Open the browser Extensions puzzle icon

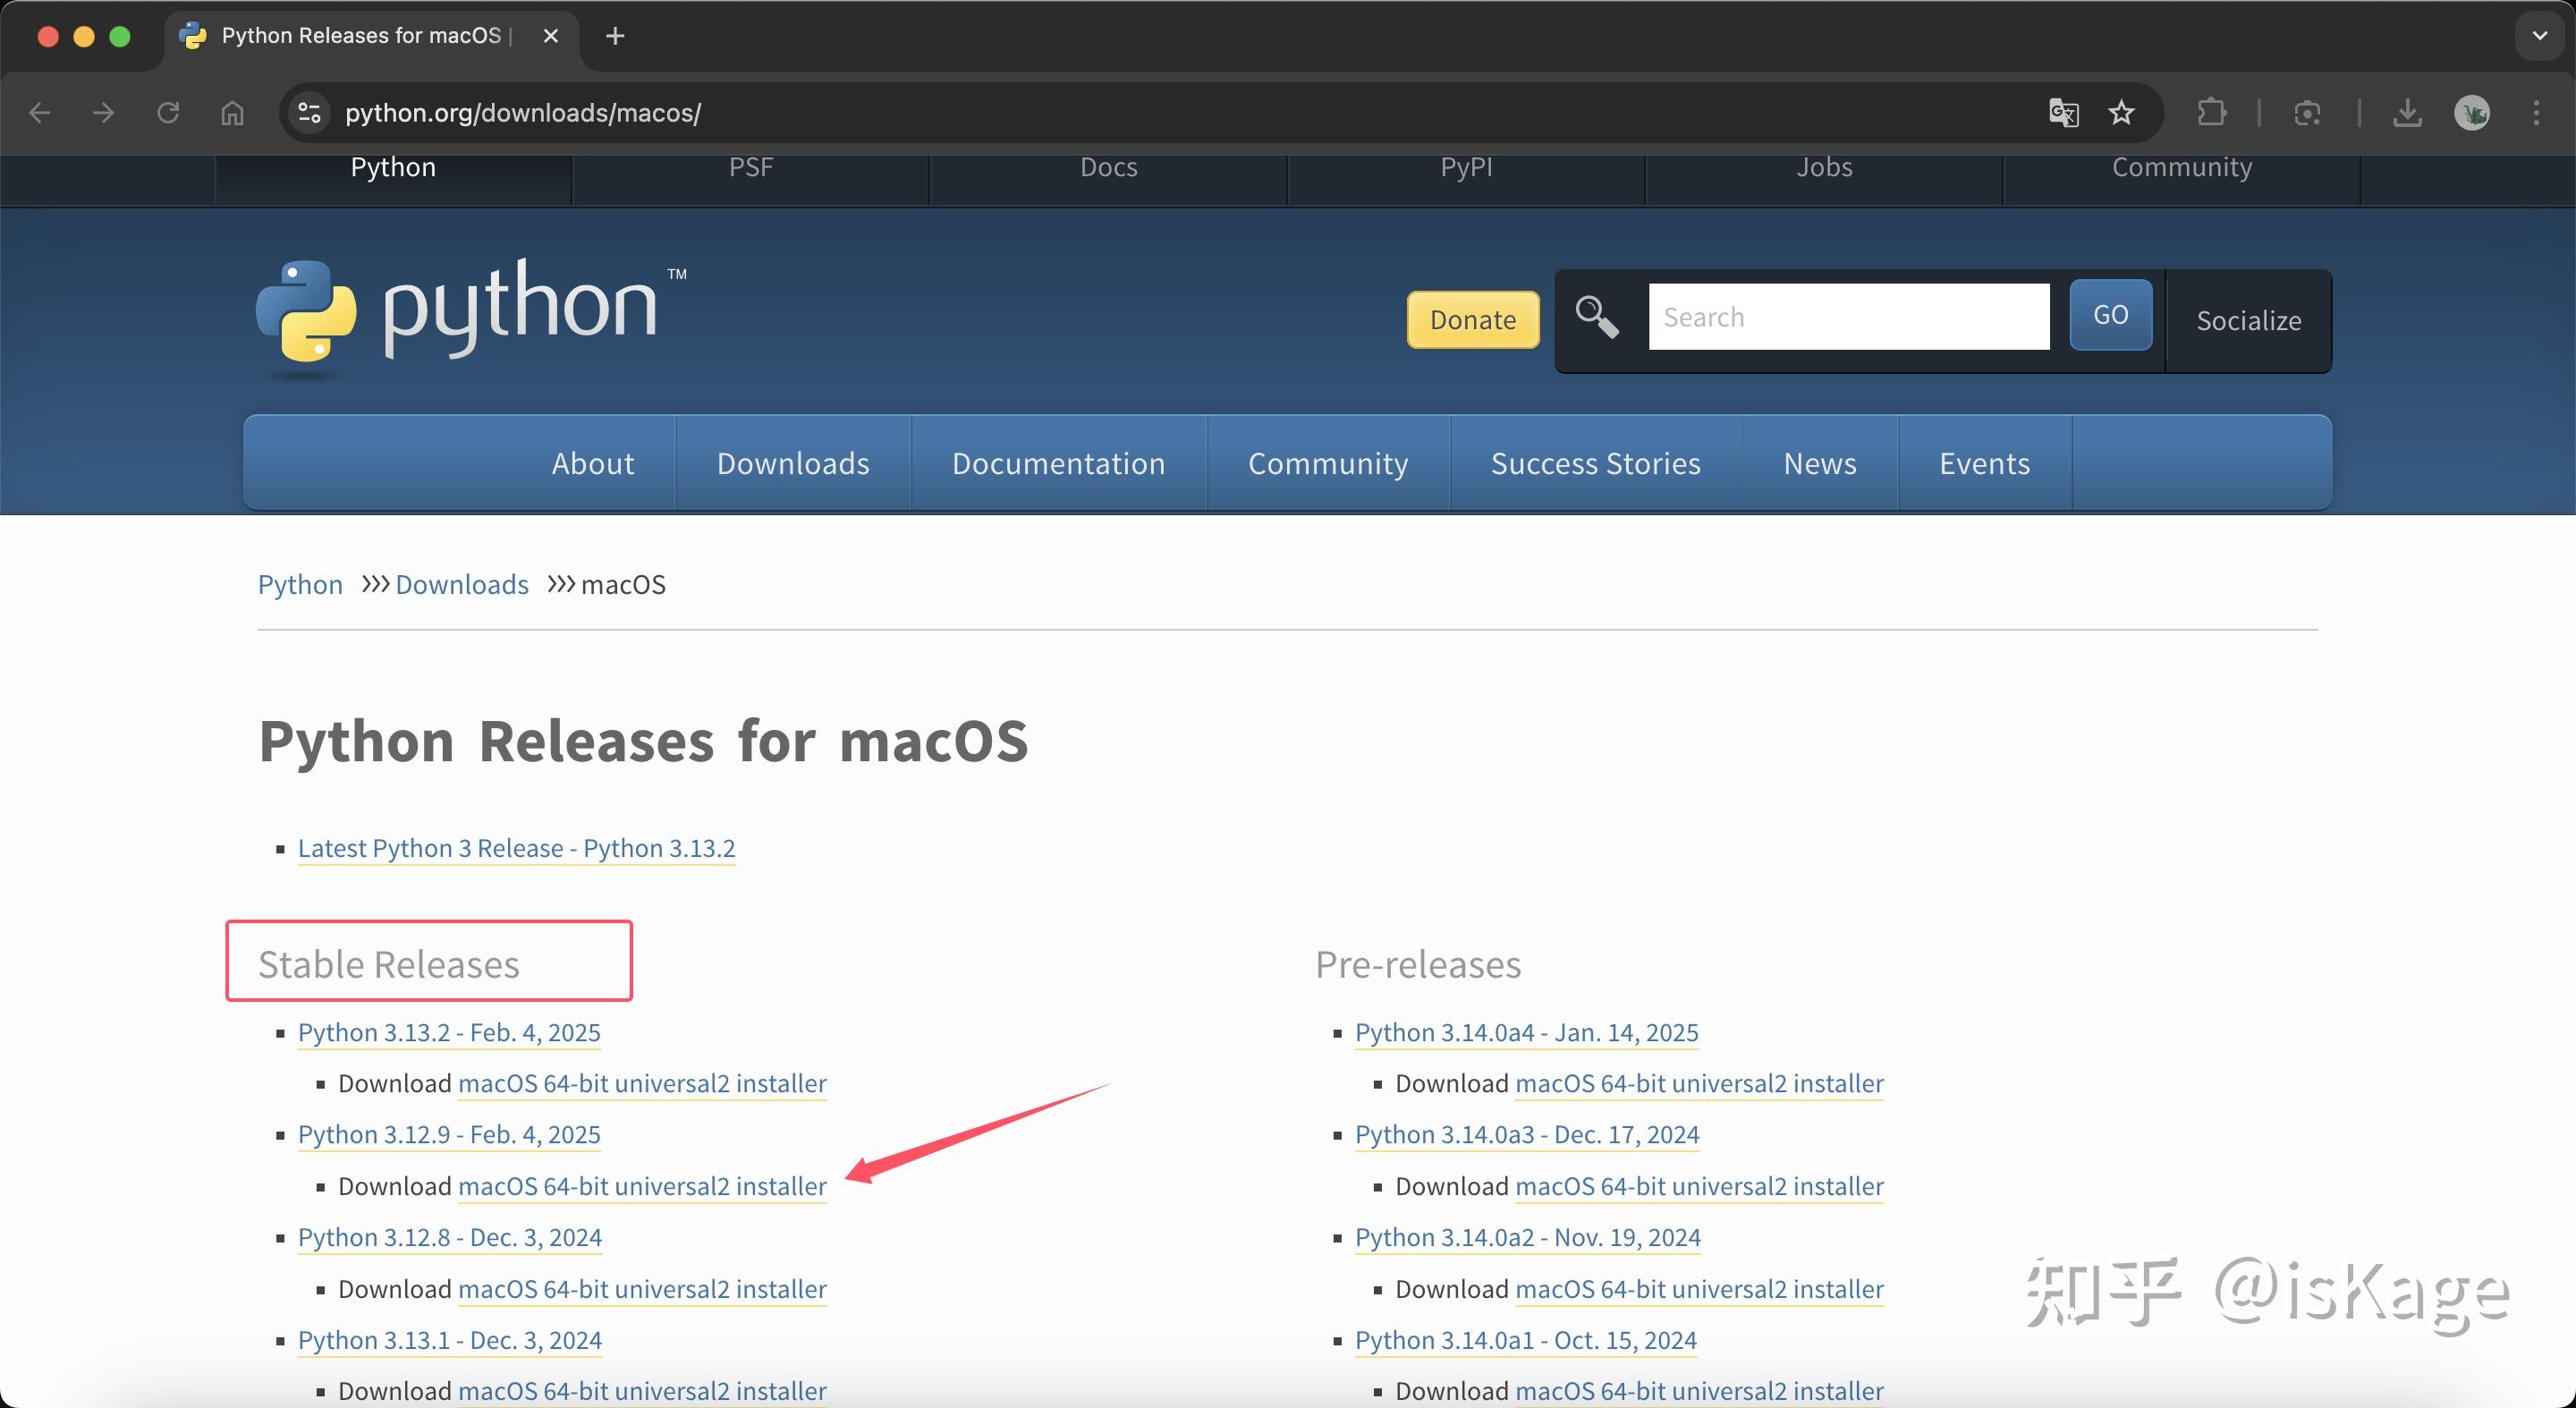click(x=2212, y=112)
